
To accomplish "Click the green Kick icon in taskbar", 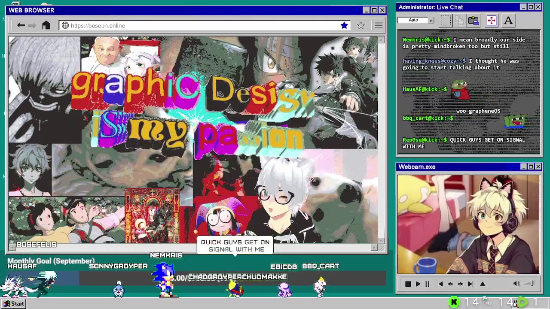I will pyautogui.click(x=454, y=302).
